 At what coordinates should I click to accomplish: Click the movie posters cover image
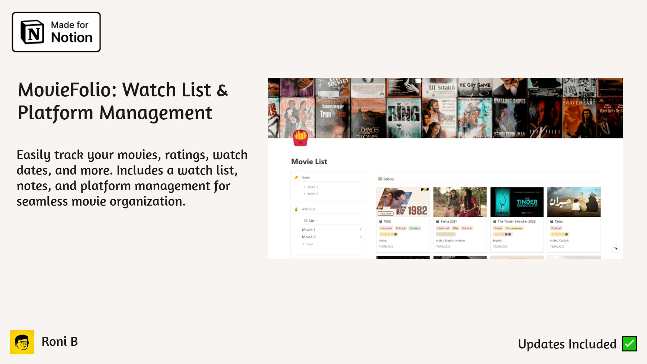coord(445,108)
